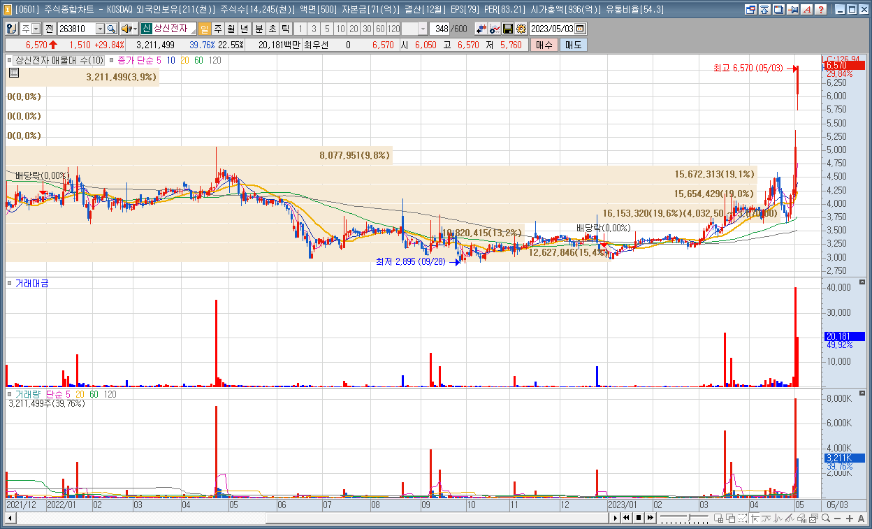Viewport: 872px width, 529px height.
Task: Select the 월 (monthly) period toggle
Action: click(231, 29)
